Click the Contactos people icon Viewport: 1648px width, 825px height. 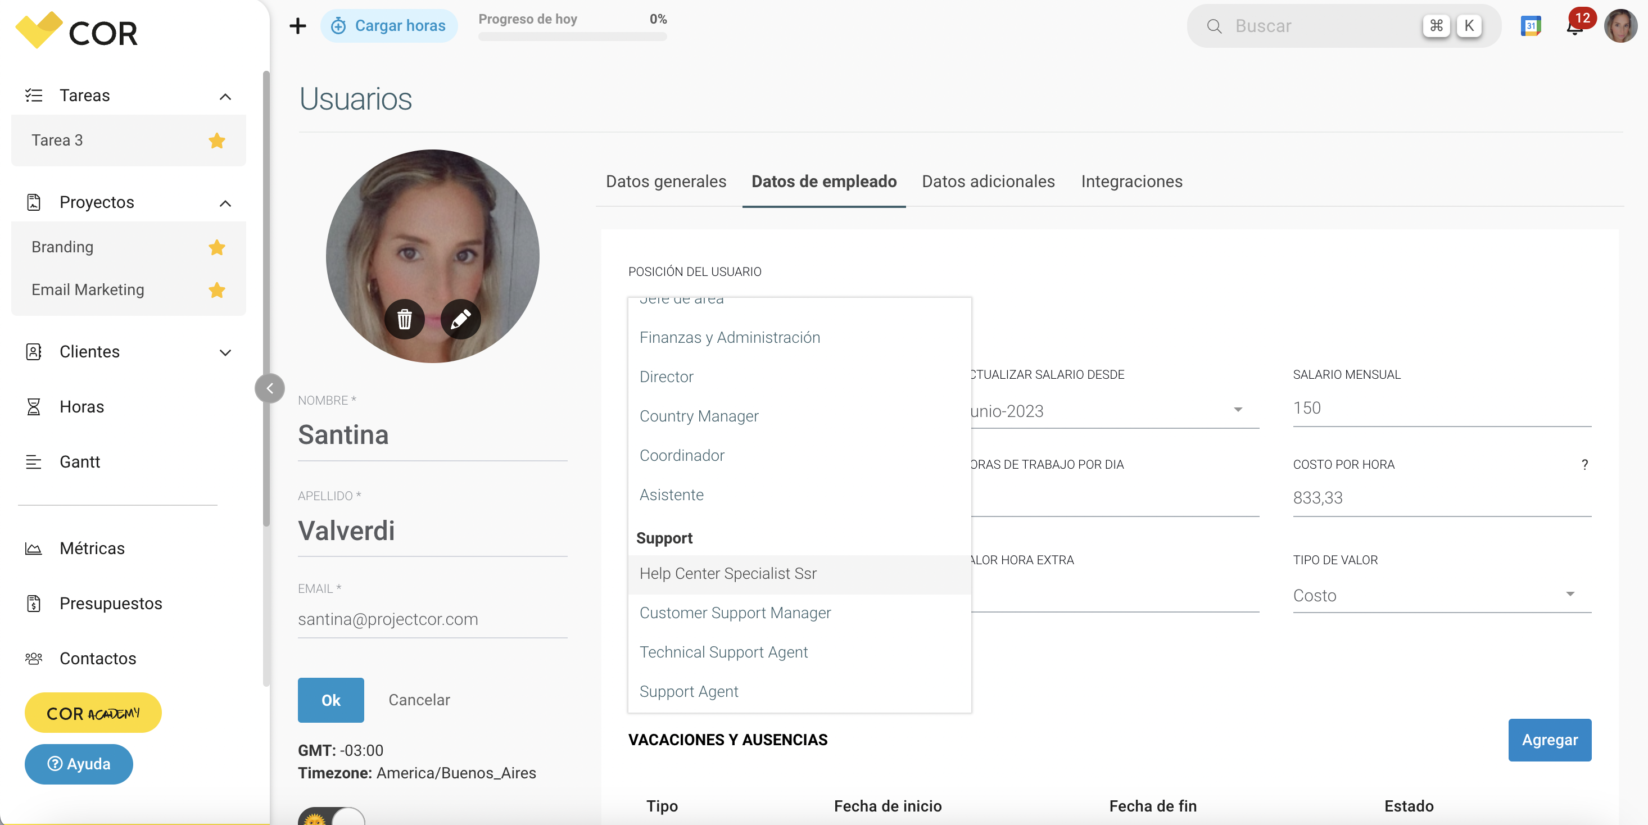click(34, 659)
